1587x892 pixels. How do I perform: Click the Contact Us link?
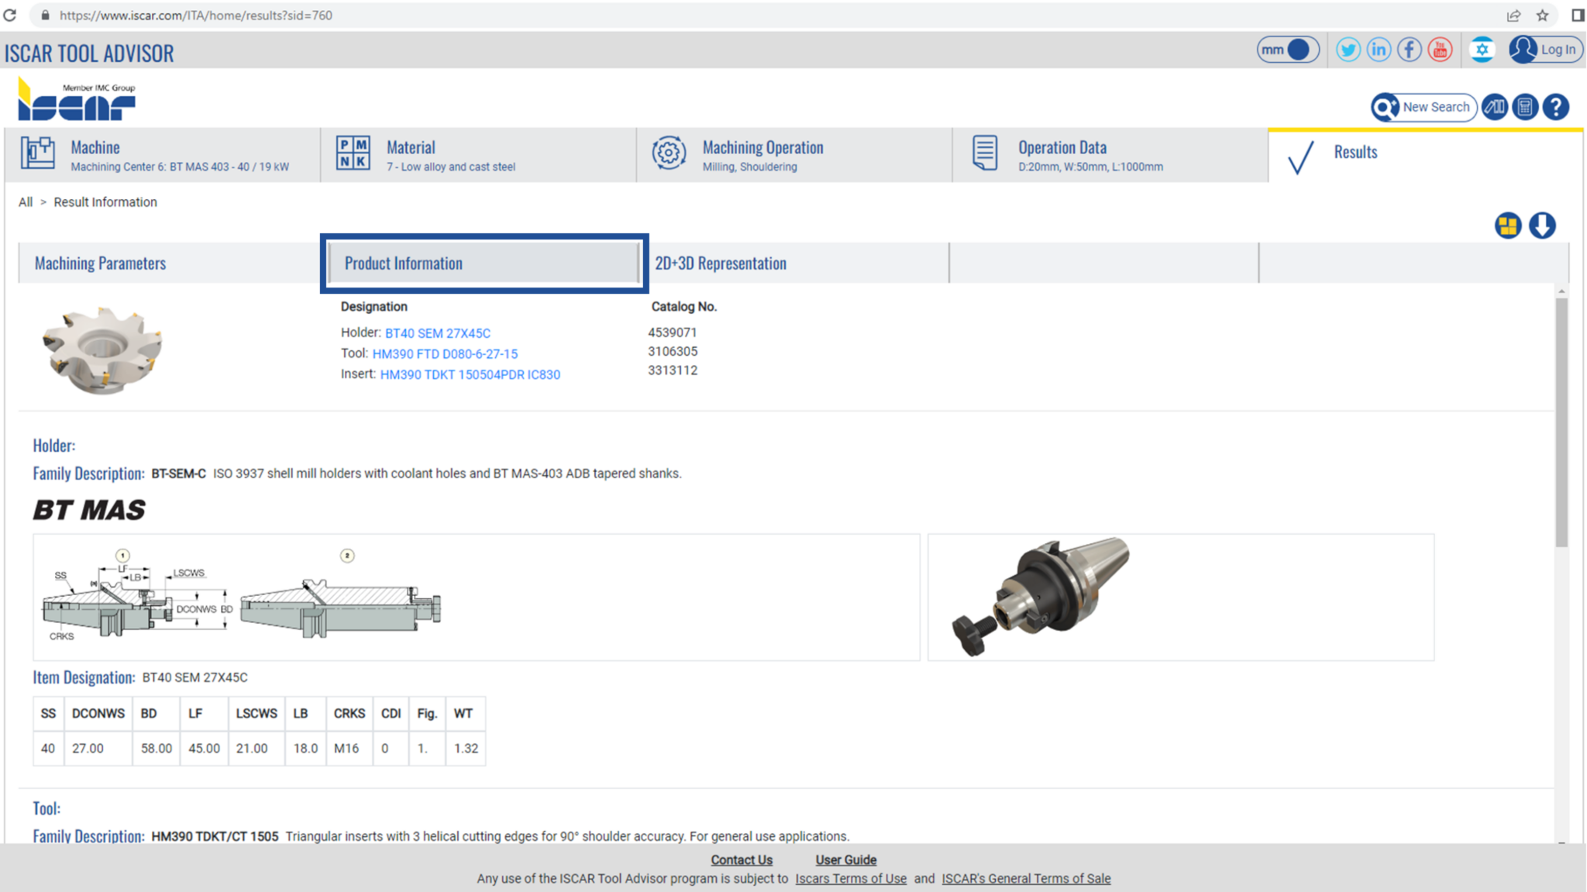coord(741,859)
